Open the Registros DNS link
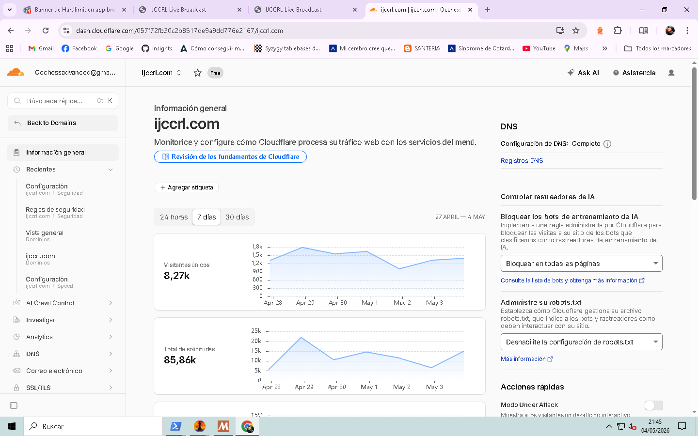This screenshot has height=436, width=698. click(x=522, y=161)
